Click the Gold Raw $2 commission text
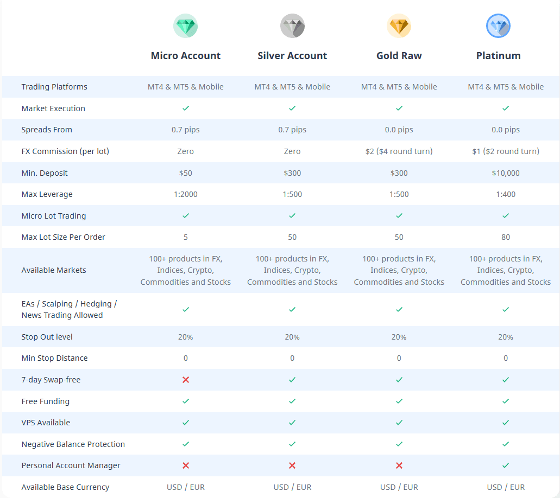This screenshot has height=498, width=560. (399, 151)
